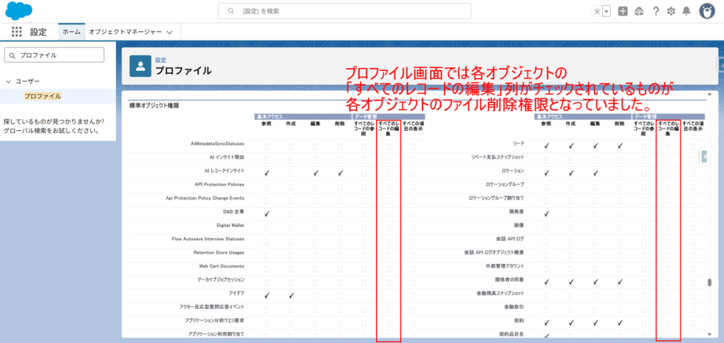Click the 設定 app name beside App Launcher

38,32
